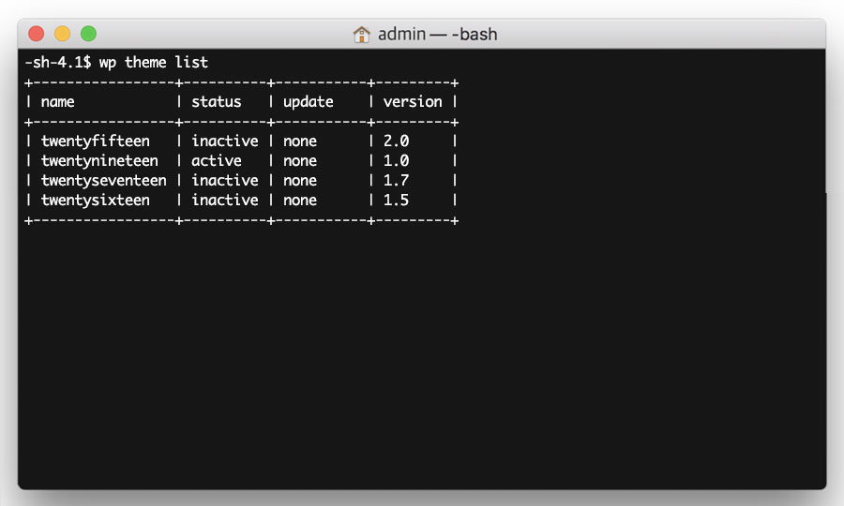Click the 'version' column header
The width and height of the screenshot is (844, 506).
413,101
